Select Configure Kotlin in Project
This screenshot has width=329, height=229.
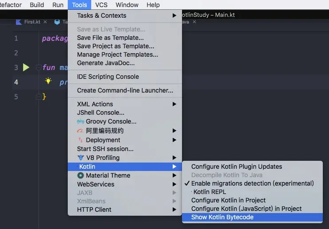[x=252, y=200]
